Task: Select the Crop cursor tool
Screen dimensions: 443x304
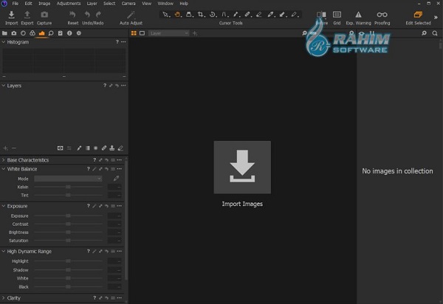Action: [x=202, y=14]
